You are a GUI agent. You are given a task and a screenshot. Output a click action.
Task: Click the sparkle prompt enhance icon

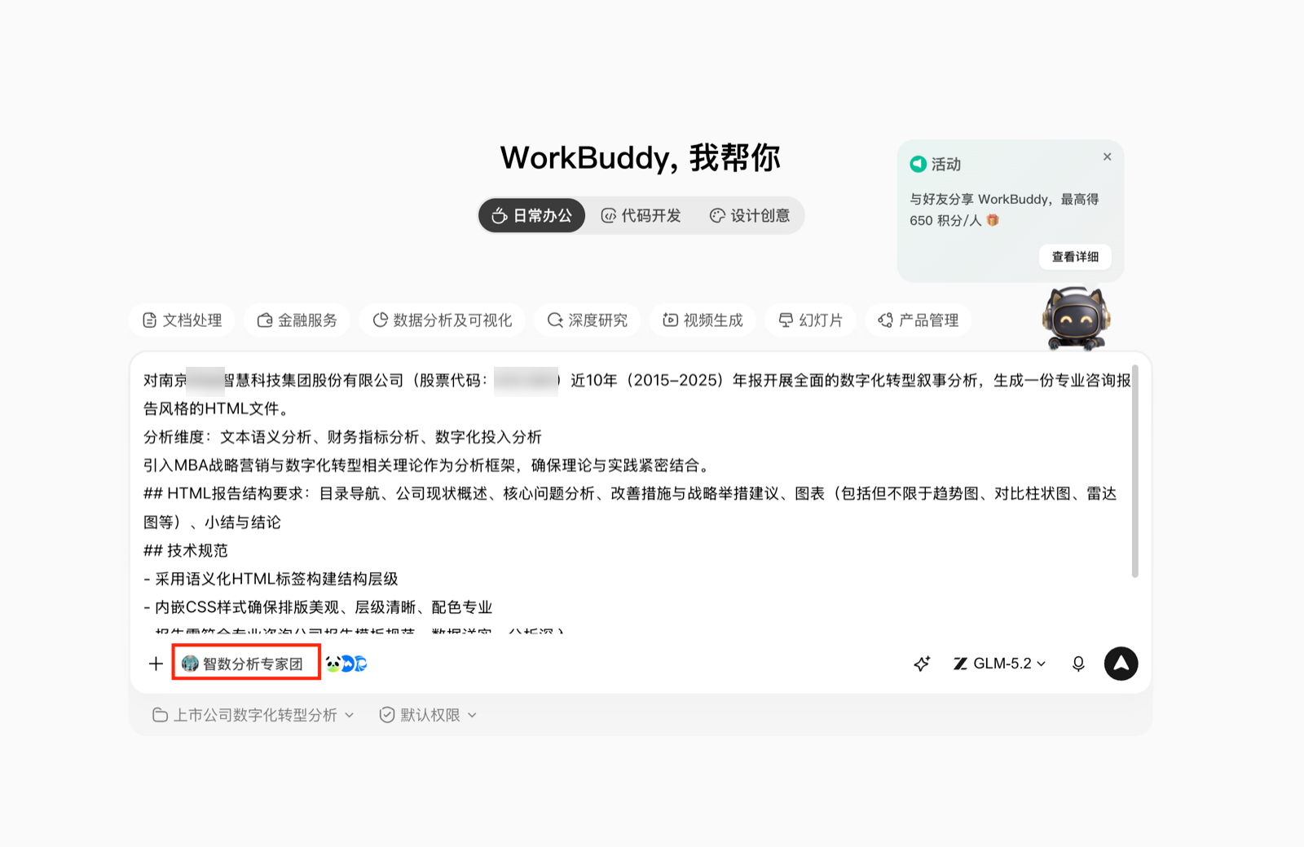(922, 664)
